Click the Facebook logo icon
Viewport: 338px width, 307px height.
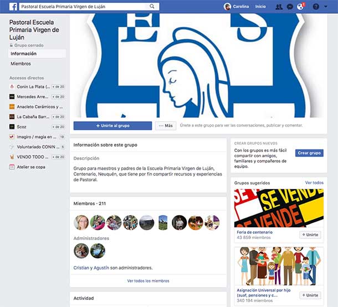coord(13,7)
